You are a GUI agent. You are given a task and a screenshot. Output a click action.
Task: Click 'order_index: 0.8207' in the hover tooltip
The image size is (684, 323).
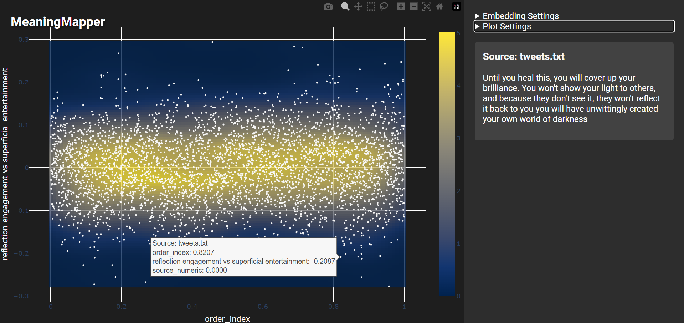[183, 252]
